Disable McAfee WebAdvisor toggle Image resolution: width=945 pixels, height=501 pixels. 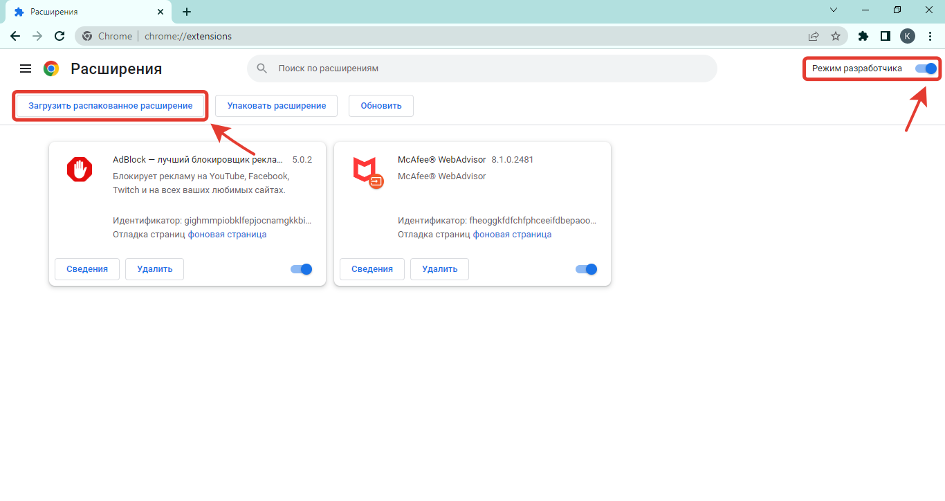[587, 269]
